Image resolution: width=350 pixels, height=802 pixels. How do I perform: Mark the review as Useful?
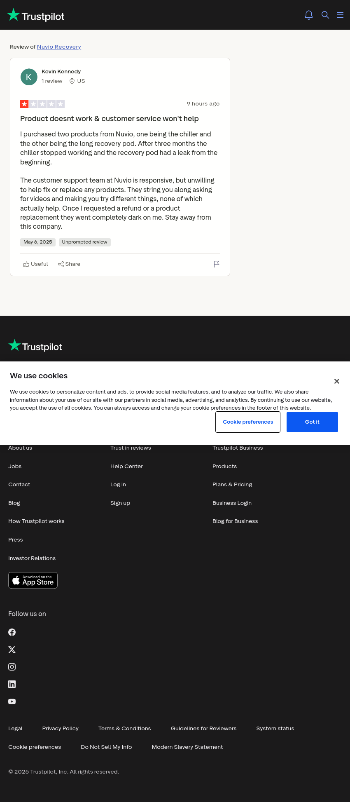36,264
